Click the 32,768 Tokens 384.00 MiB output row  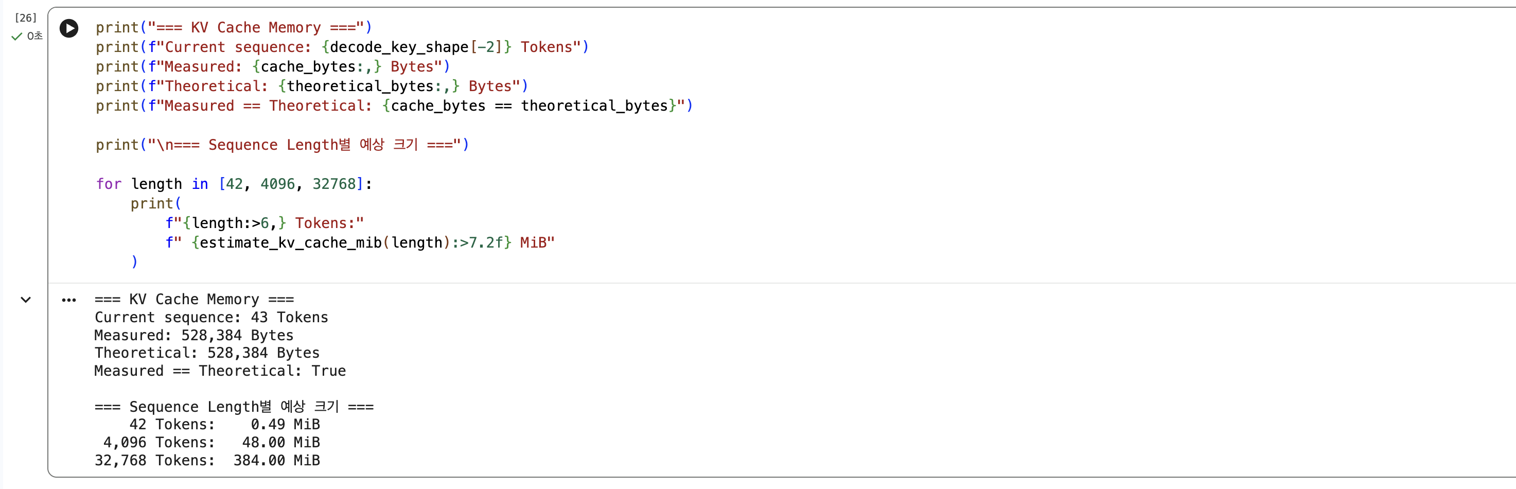pos(207,461)
